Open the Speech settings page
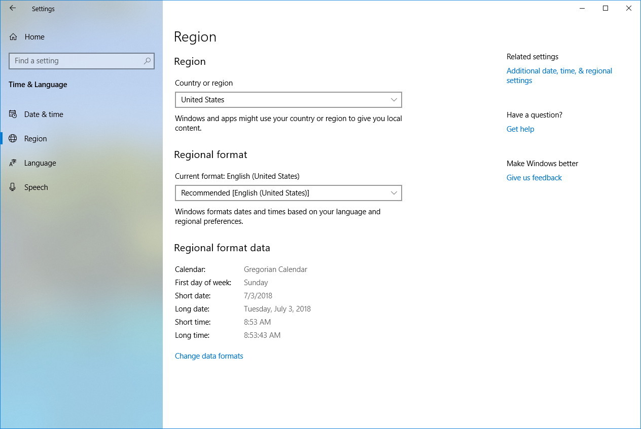The width and height of the screenshot is (641, 429). coord(81,187)
